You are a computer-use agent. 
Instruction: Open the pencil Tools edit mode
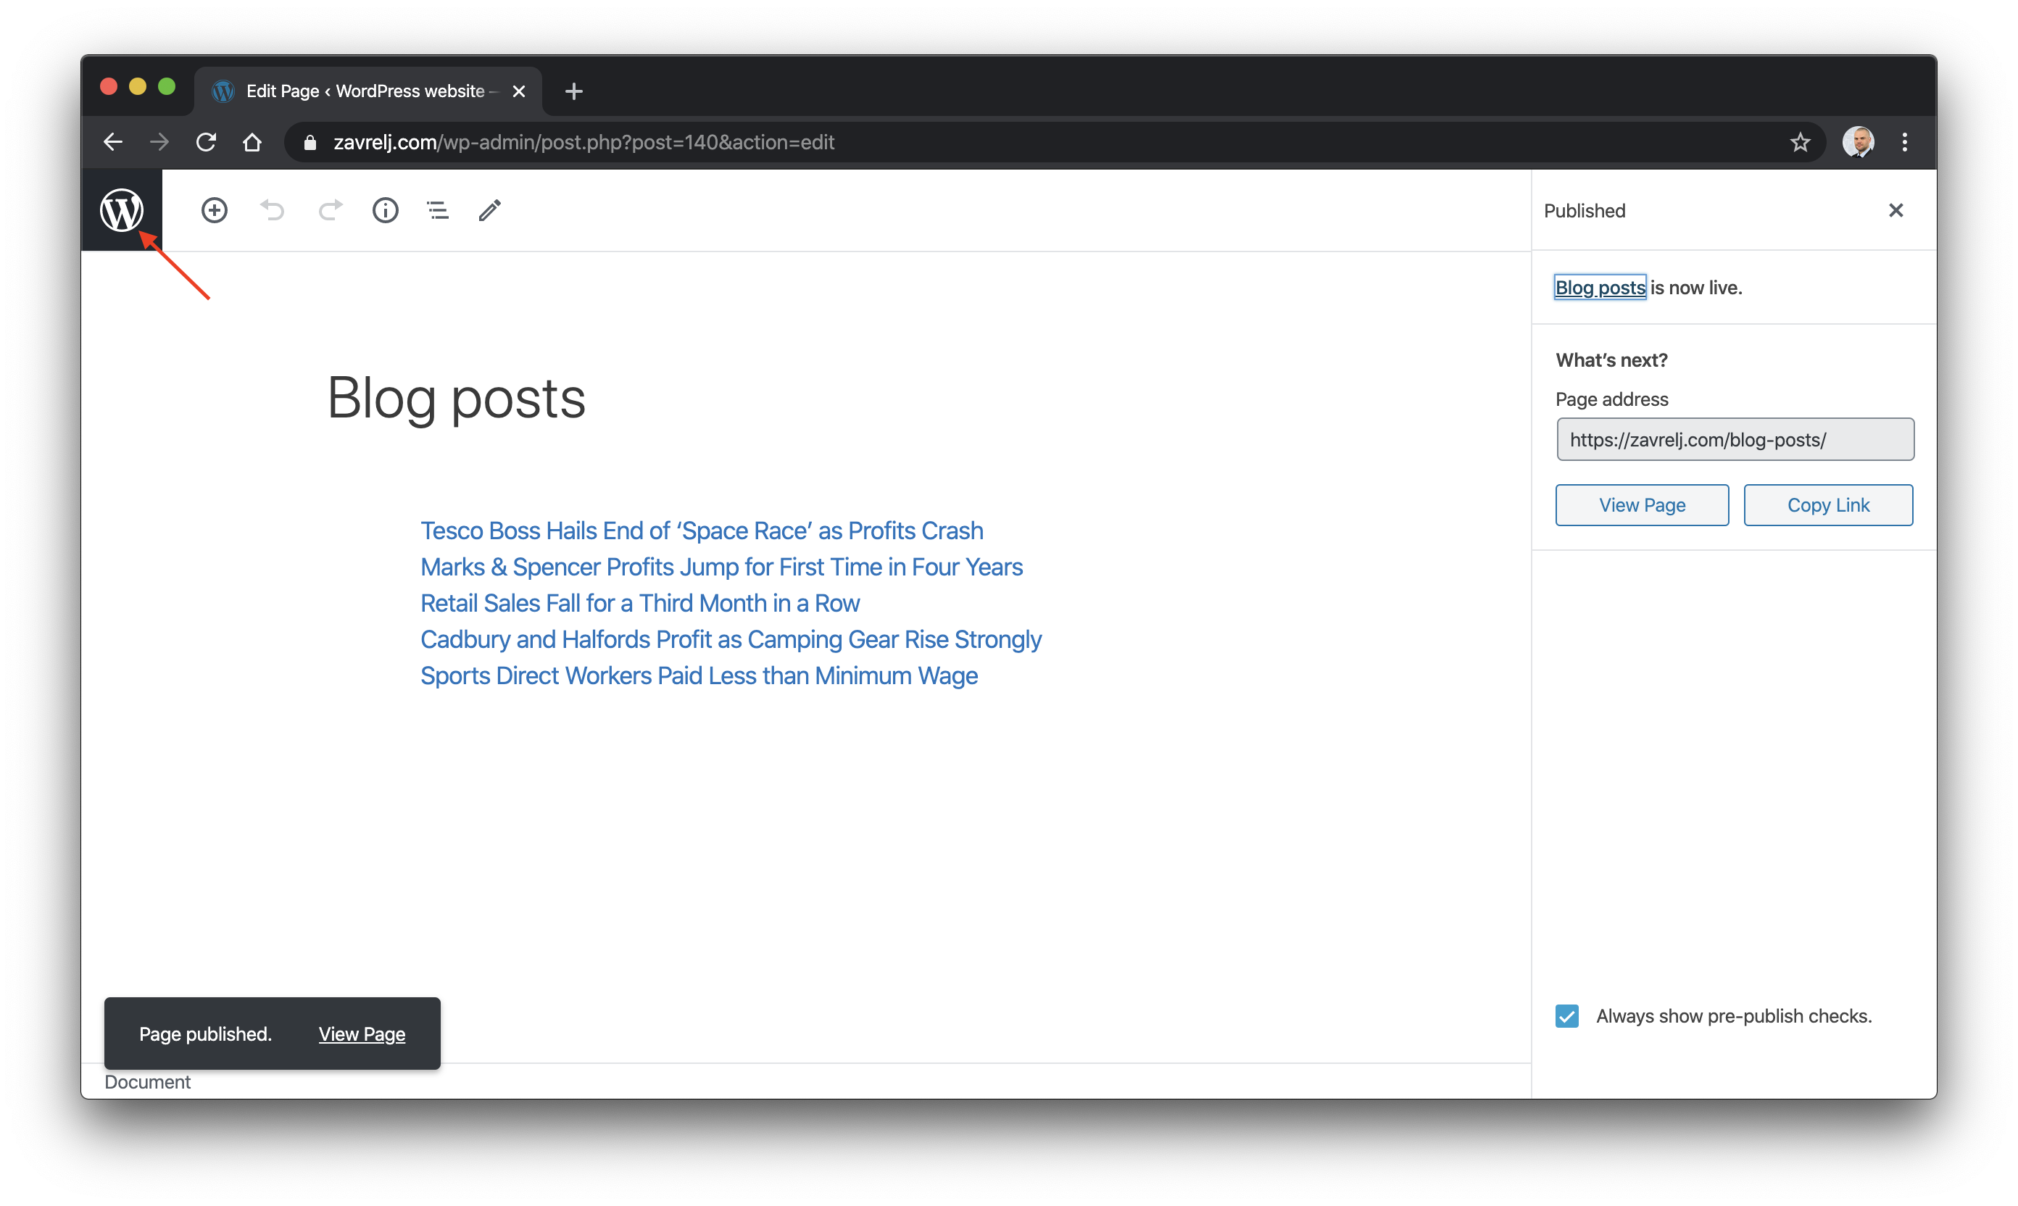click(x=490, y=210)
